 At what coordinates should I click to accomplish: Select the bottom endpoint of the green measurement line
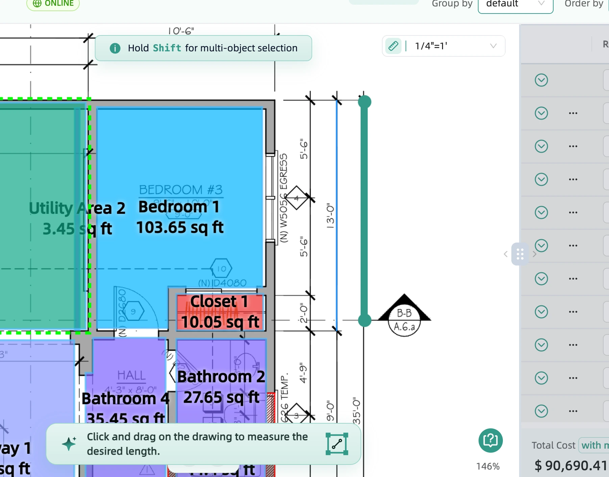tap(364, 320)
